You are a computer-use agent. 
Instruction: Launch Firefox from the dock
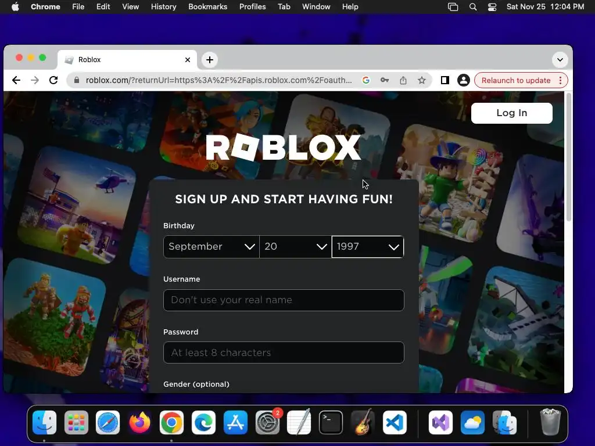[139, 423]
